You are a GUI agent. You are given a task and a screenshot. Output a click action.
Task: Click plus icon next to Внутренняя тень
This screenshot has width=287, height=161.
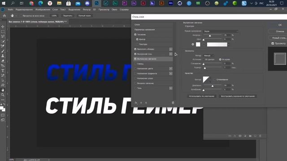[171, 54]
